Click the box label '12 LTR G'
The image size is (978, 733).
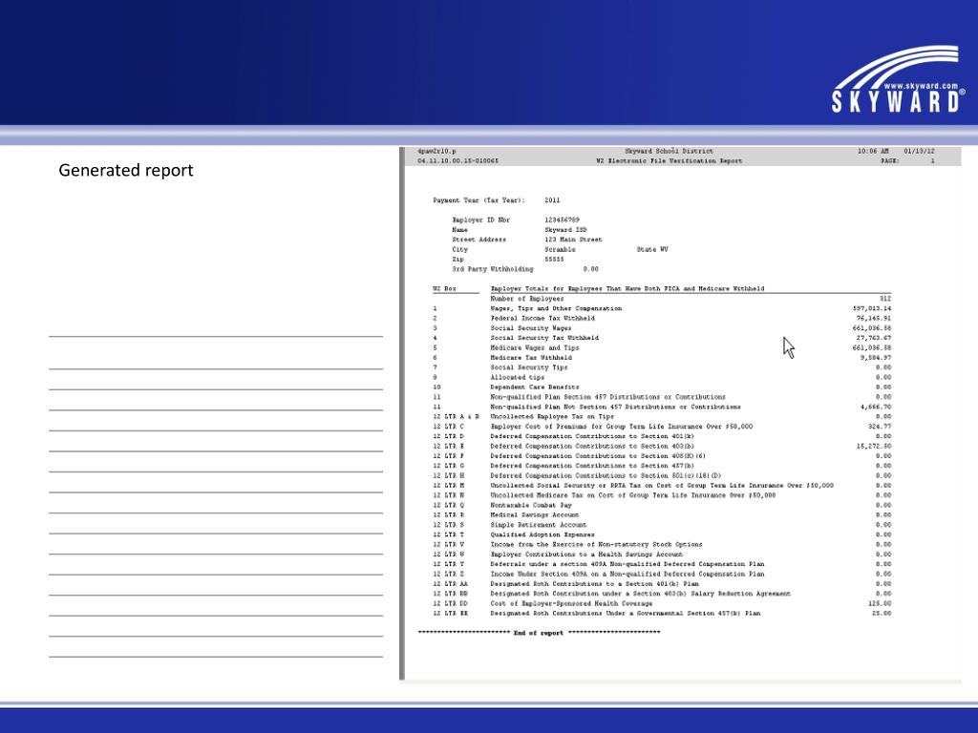[x=449, y=466]
